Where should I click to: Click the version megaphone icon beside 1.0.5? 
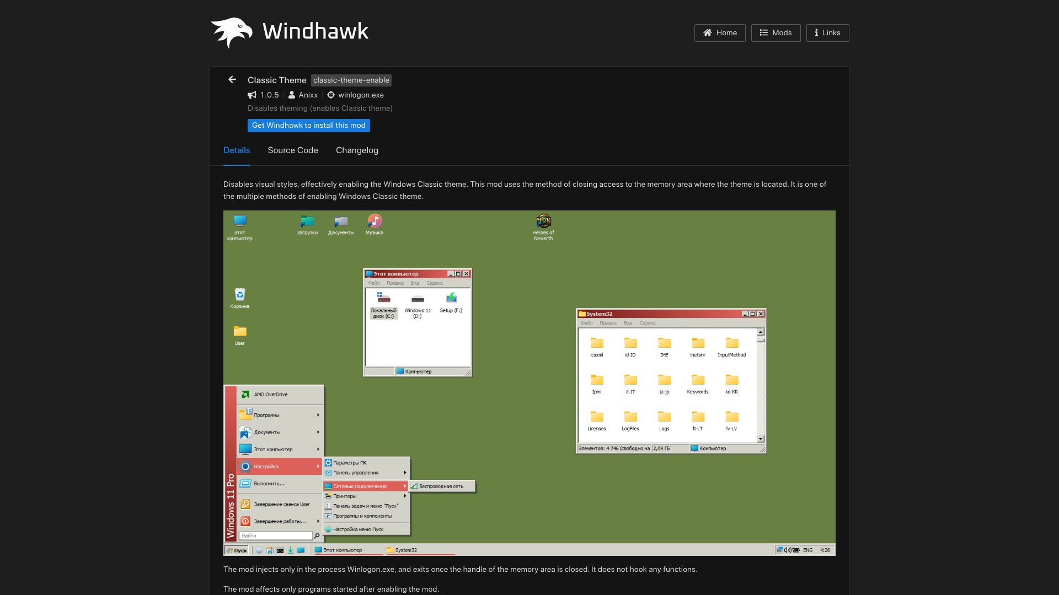click(x=252, y=95)
